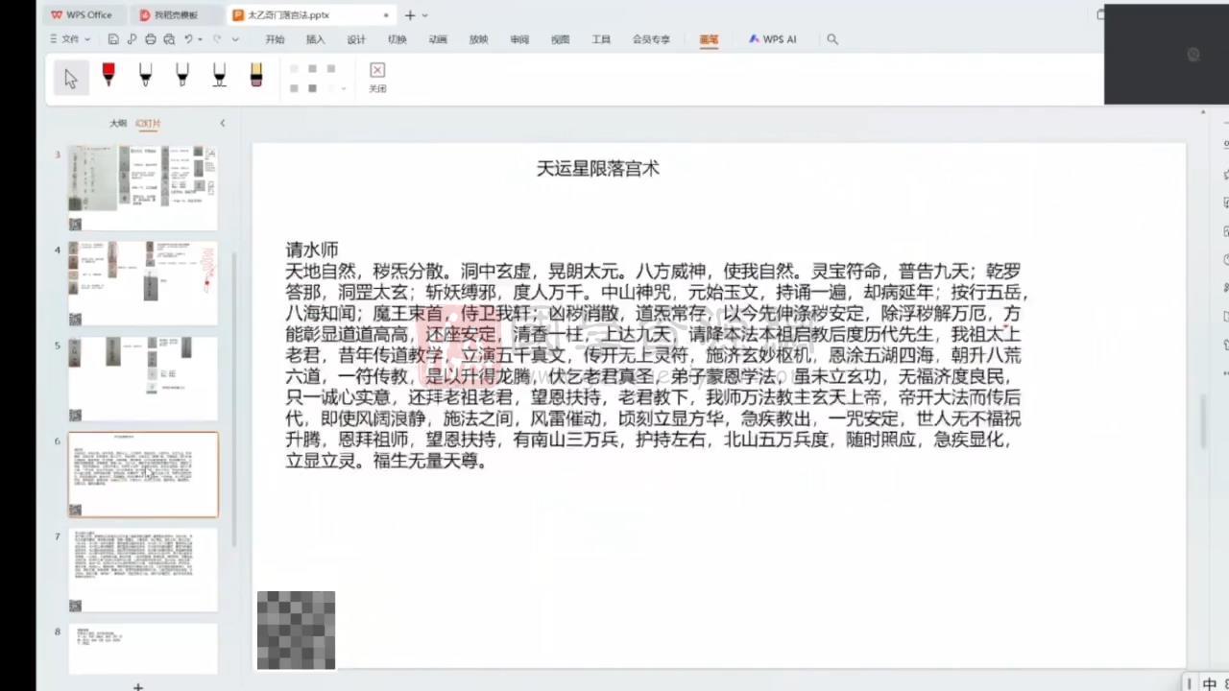
Task: Click the plus button to add a slide
Action: pyautogui.click(x=137, y=685)
